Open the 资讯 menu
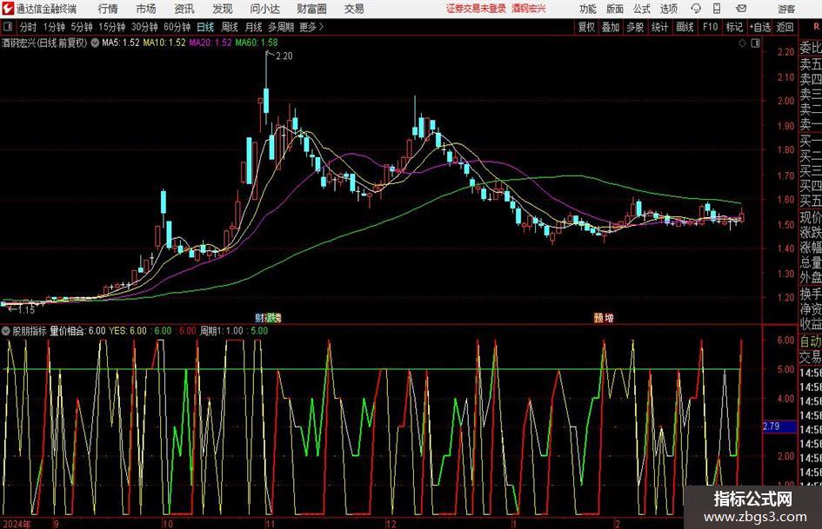Screen dimensions: 822x529 pyautogui.click(x=184, y=9)
